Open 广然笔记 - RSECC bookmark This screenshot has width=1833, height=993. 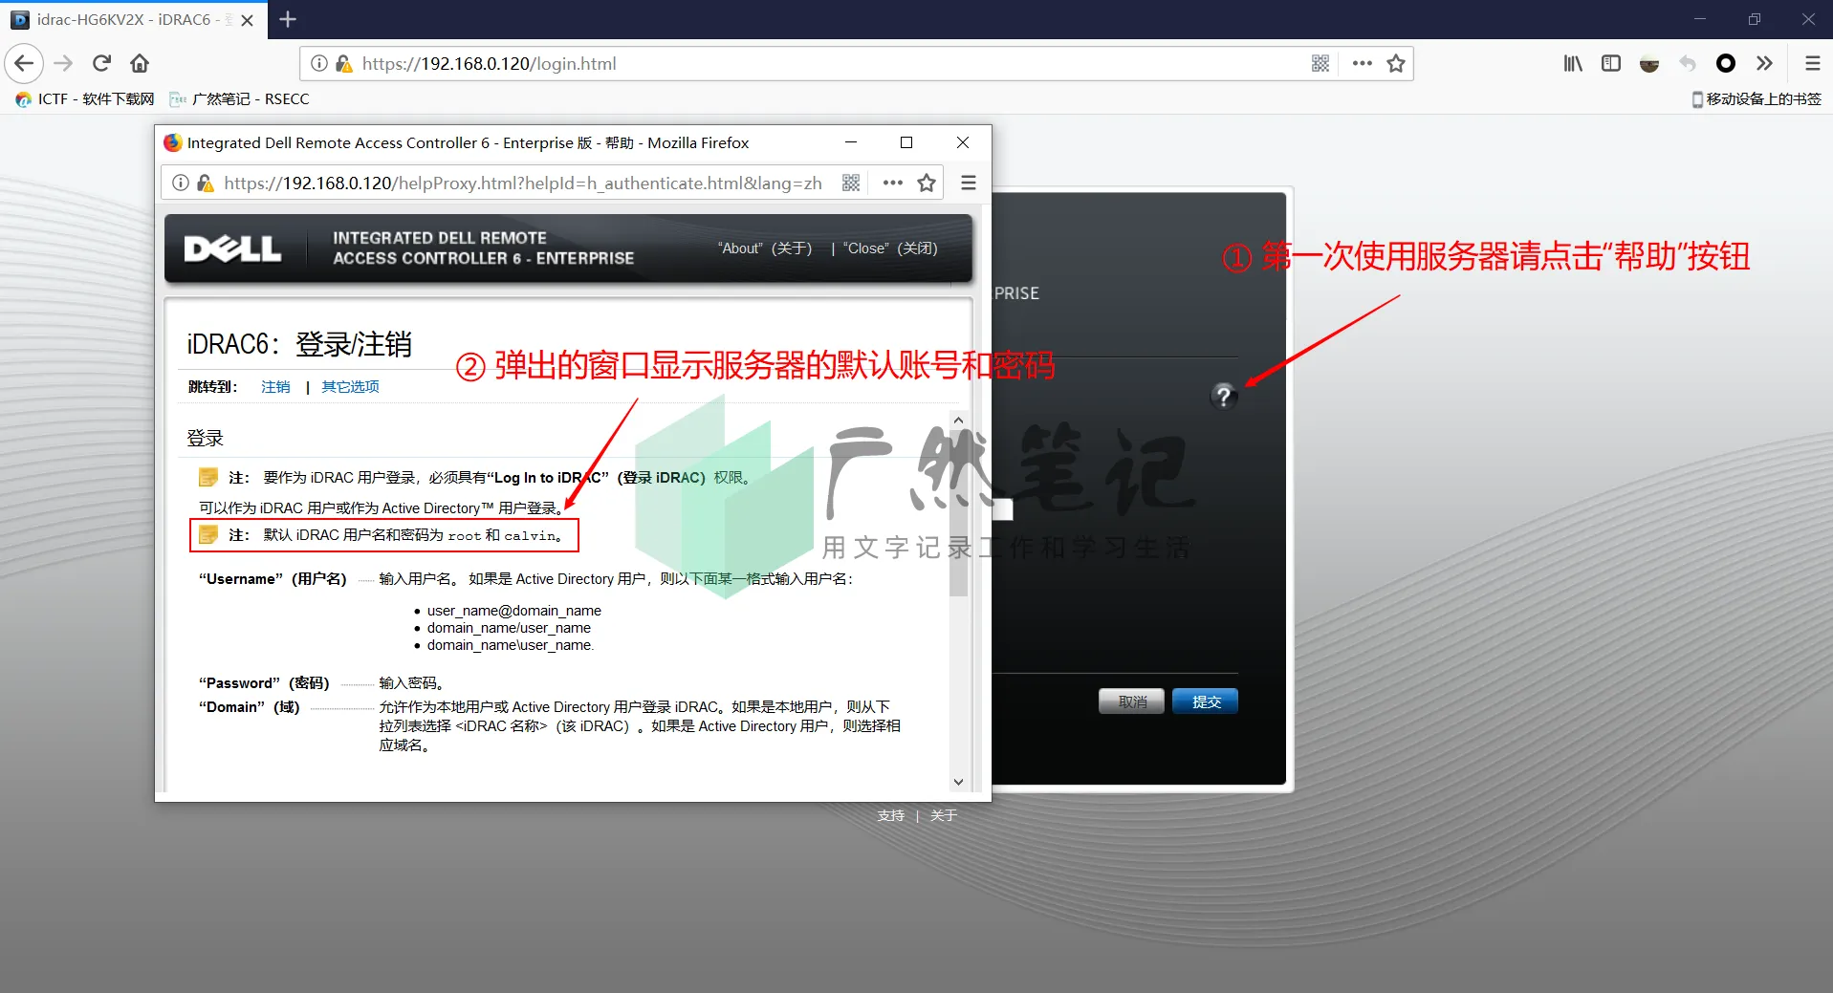pos(239,99)
